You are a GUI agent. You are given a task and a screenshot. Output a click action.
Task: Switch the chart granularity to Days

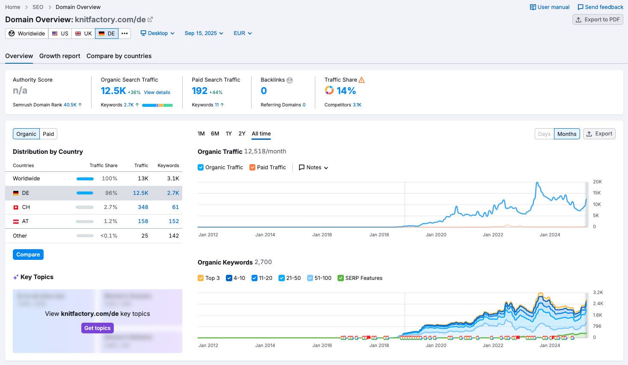pyautogui.click(x=544, y=134)
